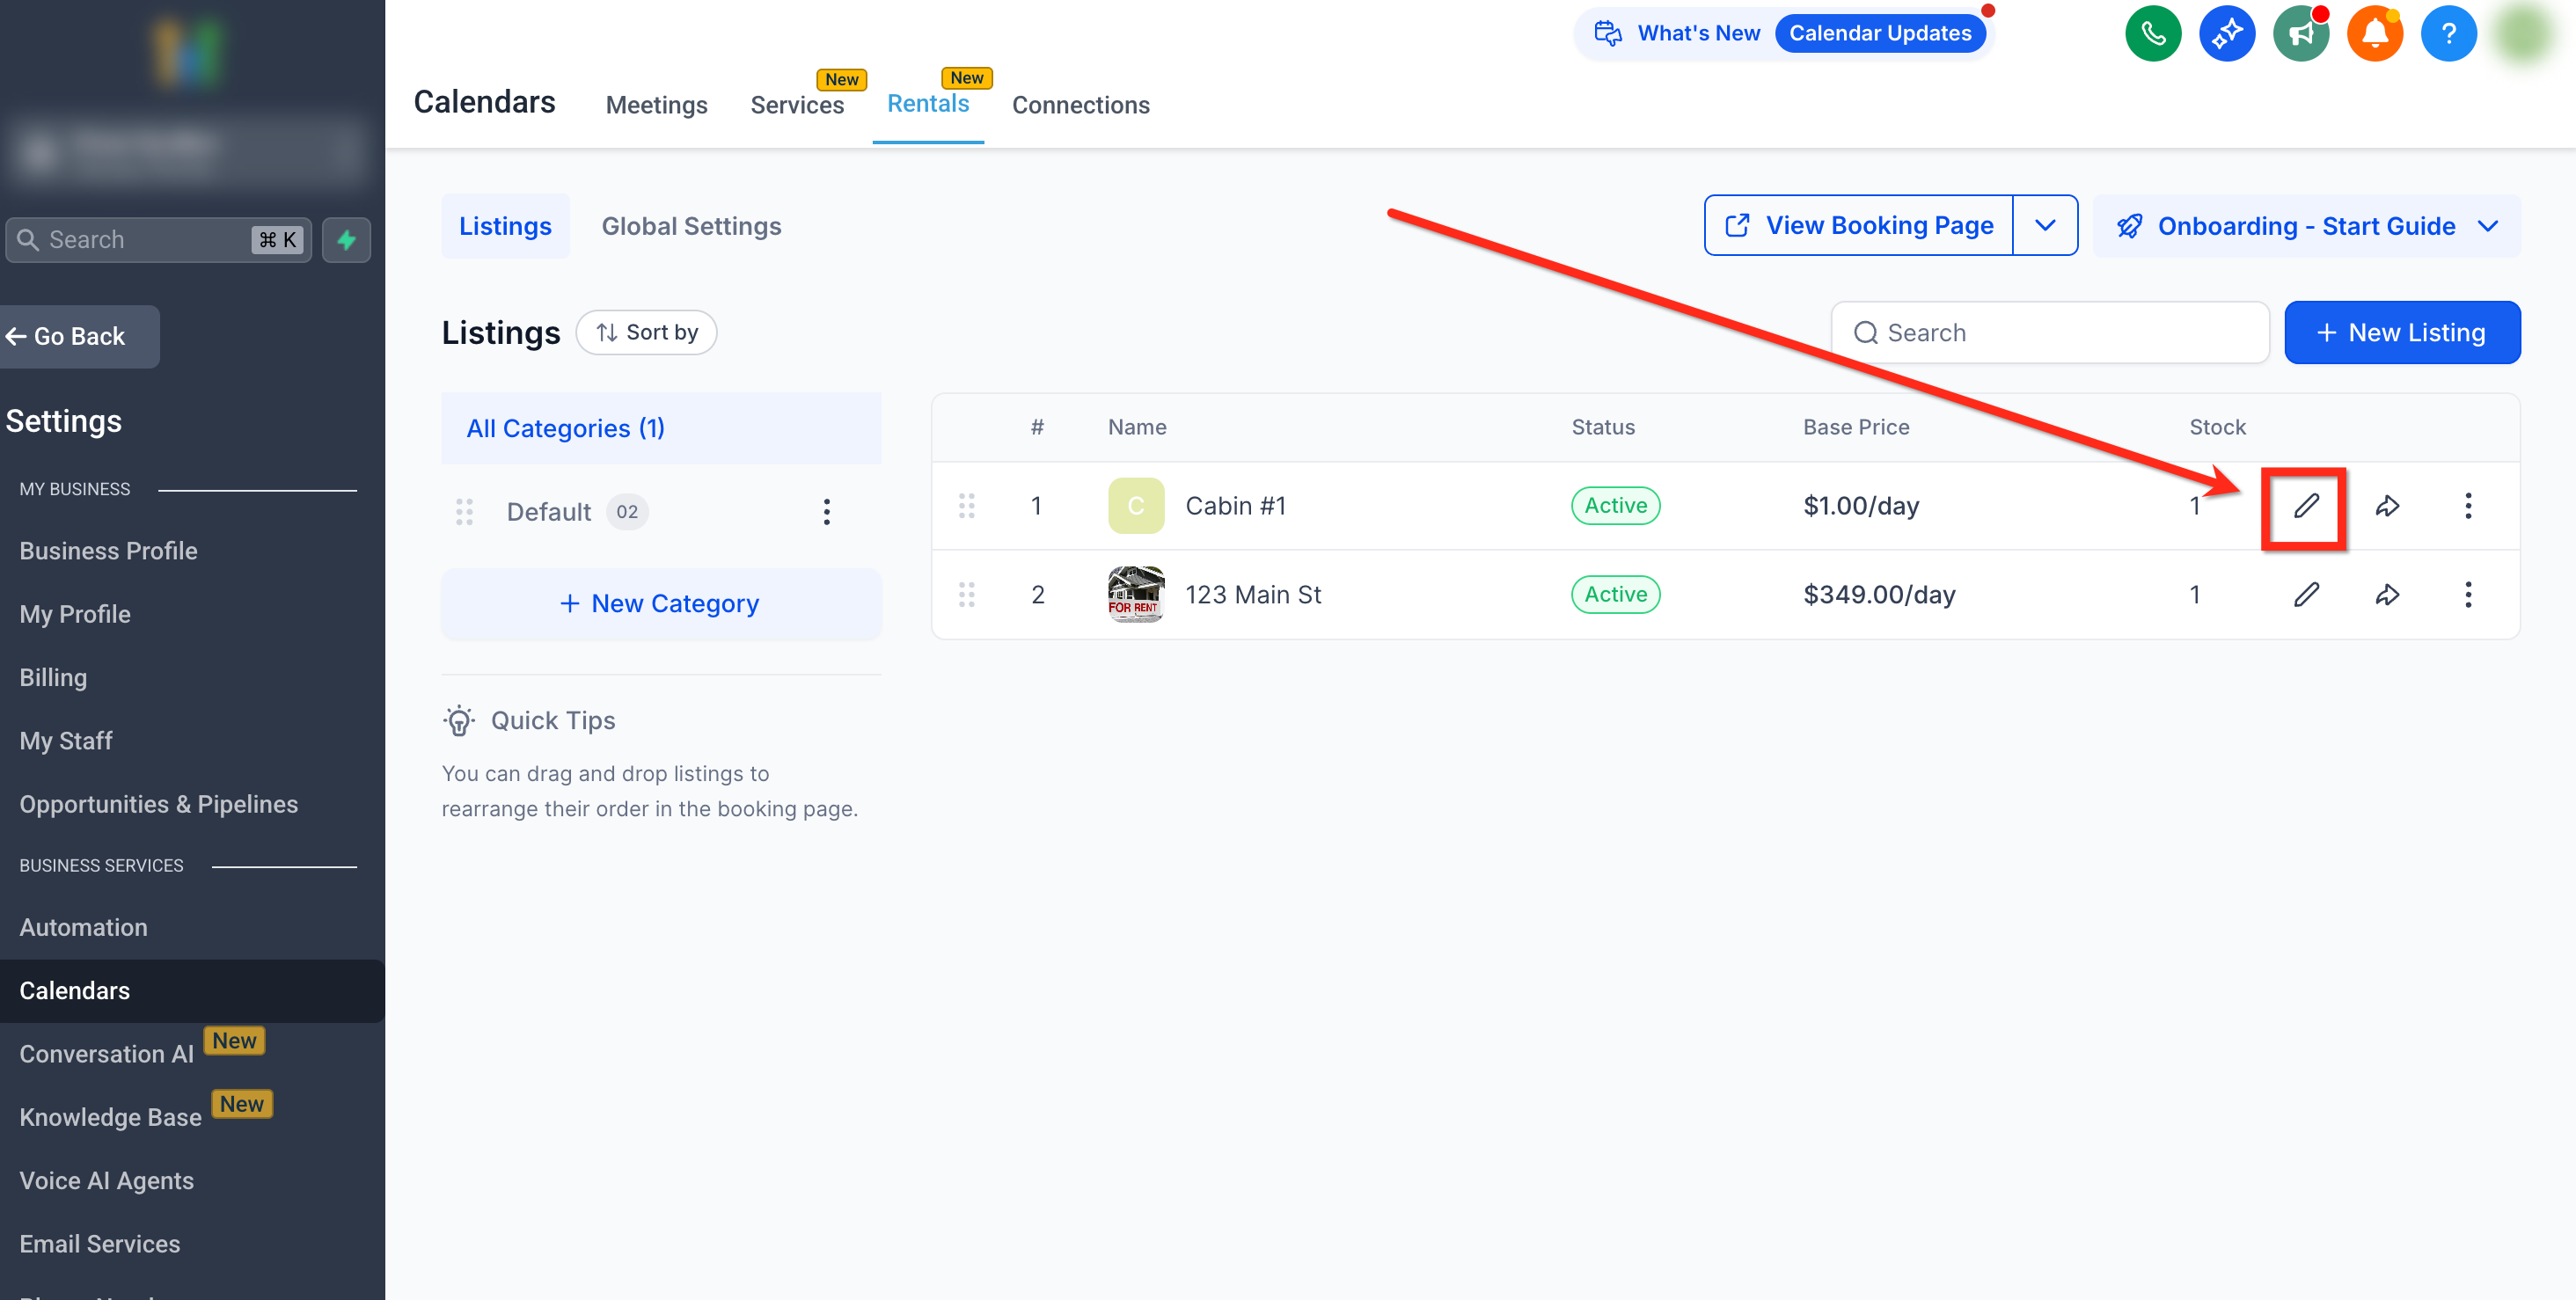Open the Default category three-dot menu
The height and width of the screenshot is (1300, 2576).
[x=826, y=512]
